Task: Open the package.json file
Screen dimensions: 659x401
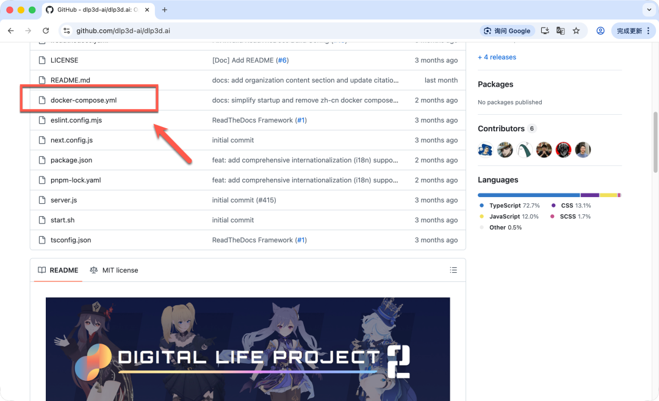Action: tap(71, 160)
